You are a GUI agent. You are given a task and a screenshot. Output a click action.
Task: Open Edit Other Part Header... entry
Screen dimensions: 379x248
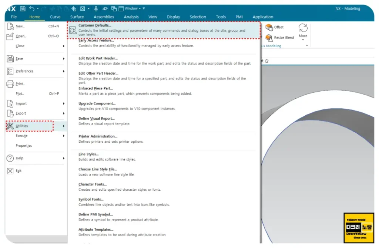[98, 74]
